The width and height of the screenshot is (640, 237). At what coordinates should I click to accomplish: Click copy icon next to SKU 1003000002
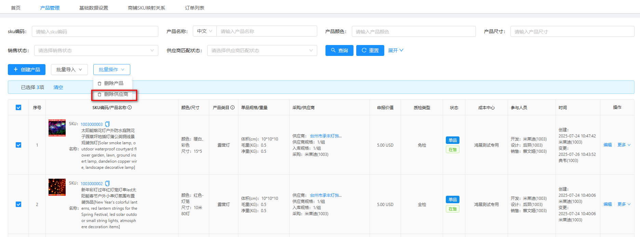pos(107,183)
